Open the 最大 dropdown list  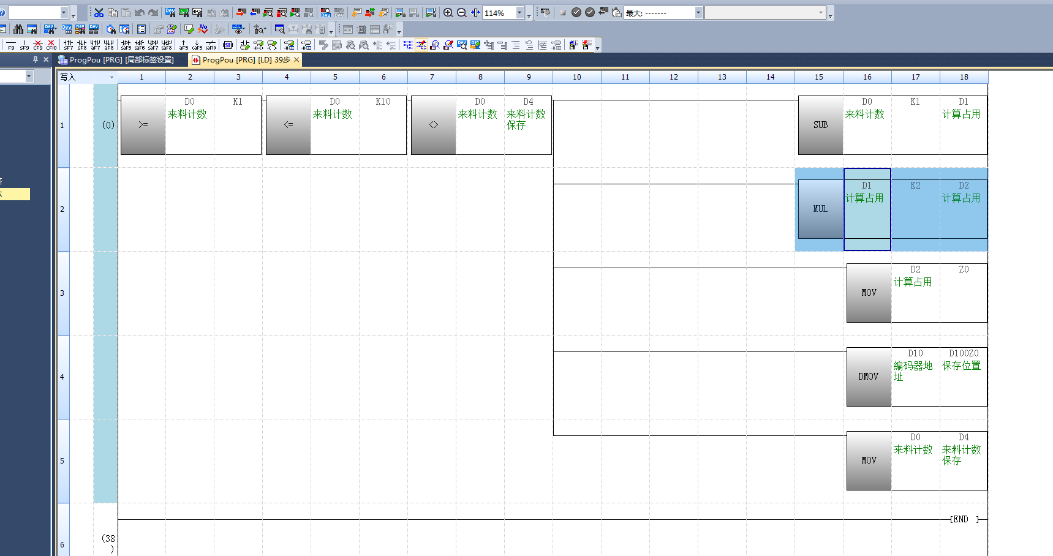coord(698,13)
